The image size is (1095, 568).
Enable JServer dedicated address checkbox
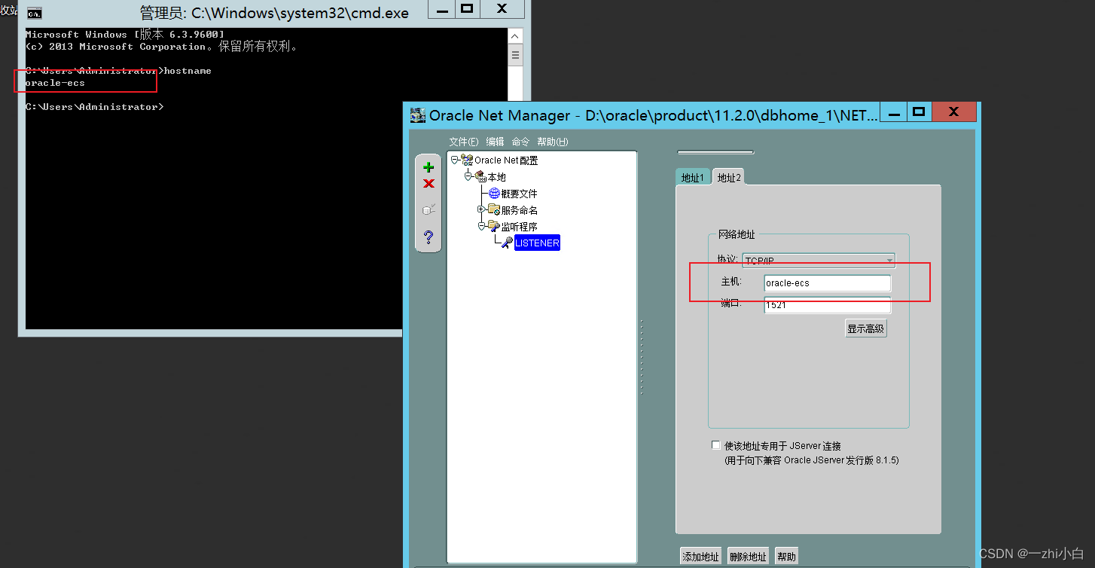[x=715, y=445]
